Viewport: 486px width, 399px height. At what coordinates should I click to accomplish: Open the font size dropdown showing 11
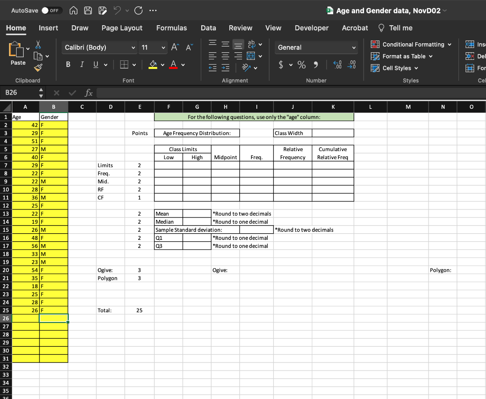coord(152,47)
